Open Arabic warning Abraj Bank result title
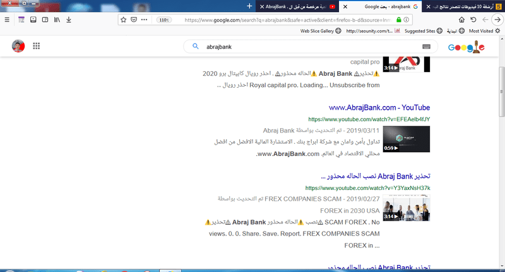505x272 pixels. (376, 177)
